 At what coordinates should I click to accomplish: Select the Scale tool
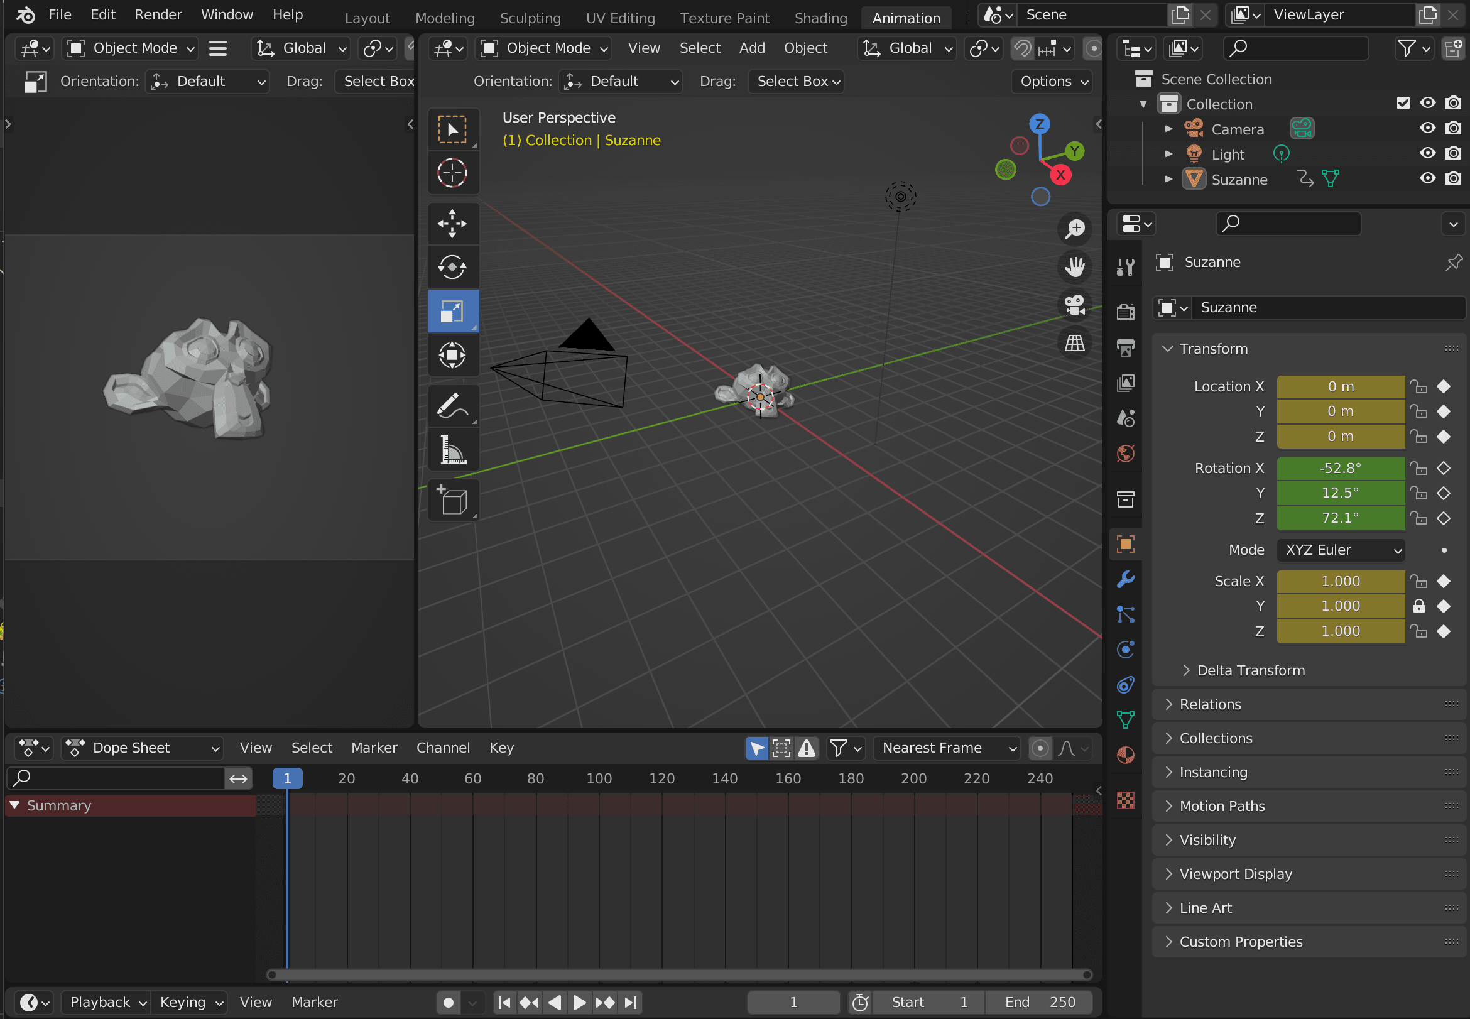click(452, 312)
